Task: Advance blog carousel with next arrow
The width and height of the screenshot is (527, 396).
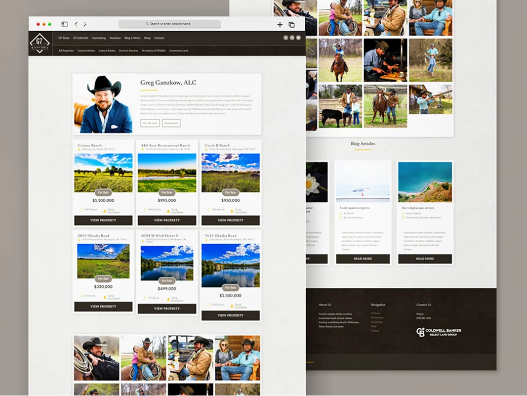Action: 461,214
